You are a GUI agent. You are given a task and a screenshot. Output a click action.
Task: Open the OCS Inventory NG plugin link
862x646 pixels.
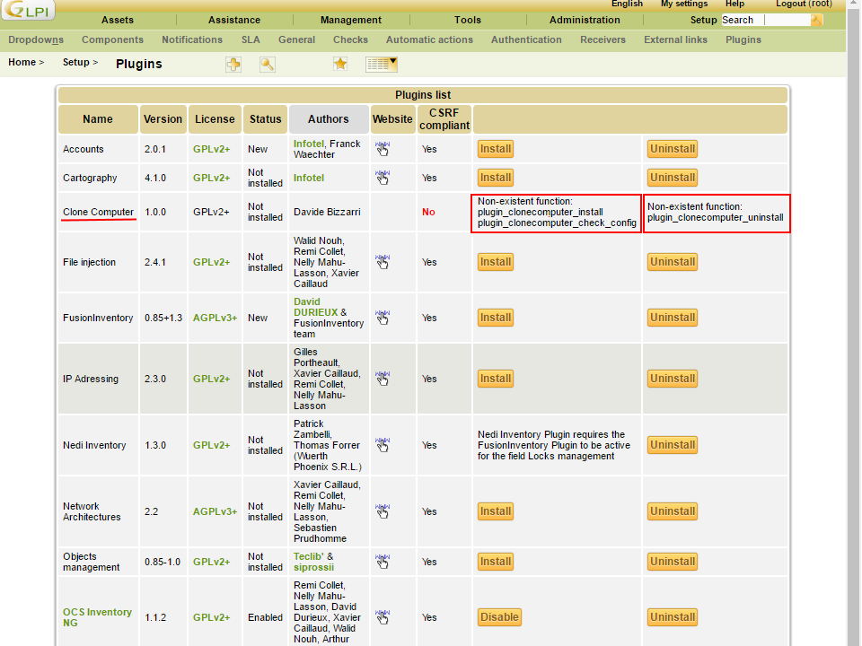(x=97, y=617)
